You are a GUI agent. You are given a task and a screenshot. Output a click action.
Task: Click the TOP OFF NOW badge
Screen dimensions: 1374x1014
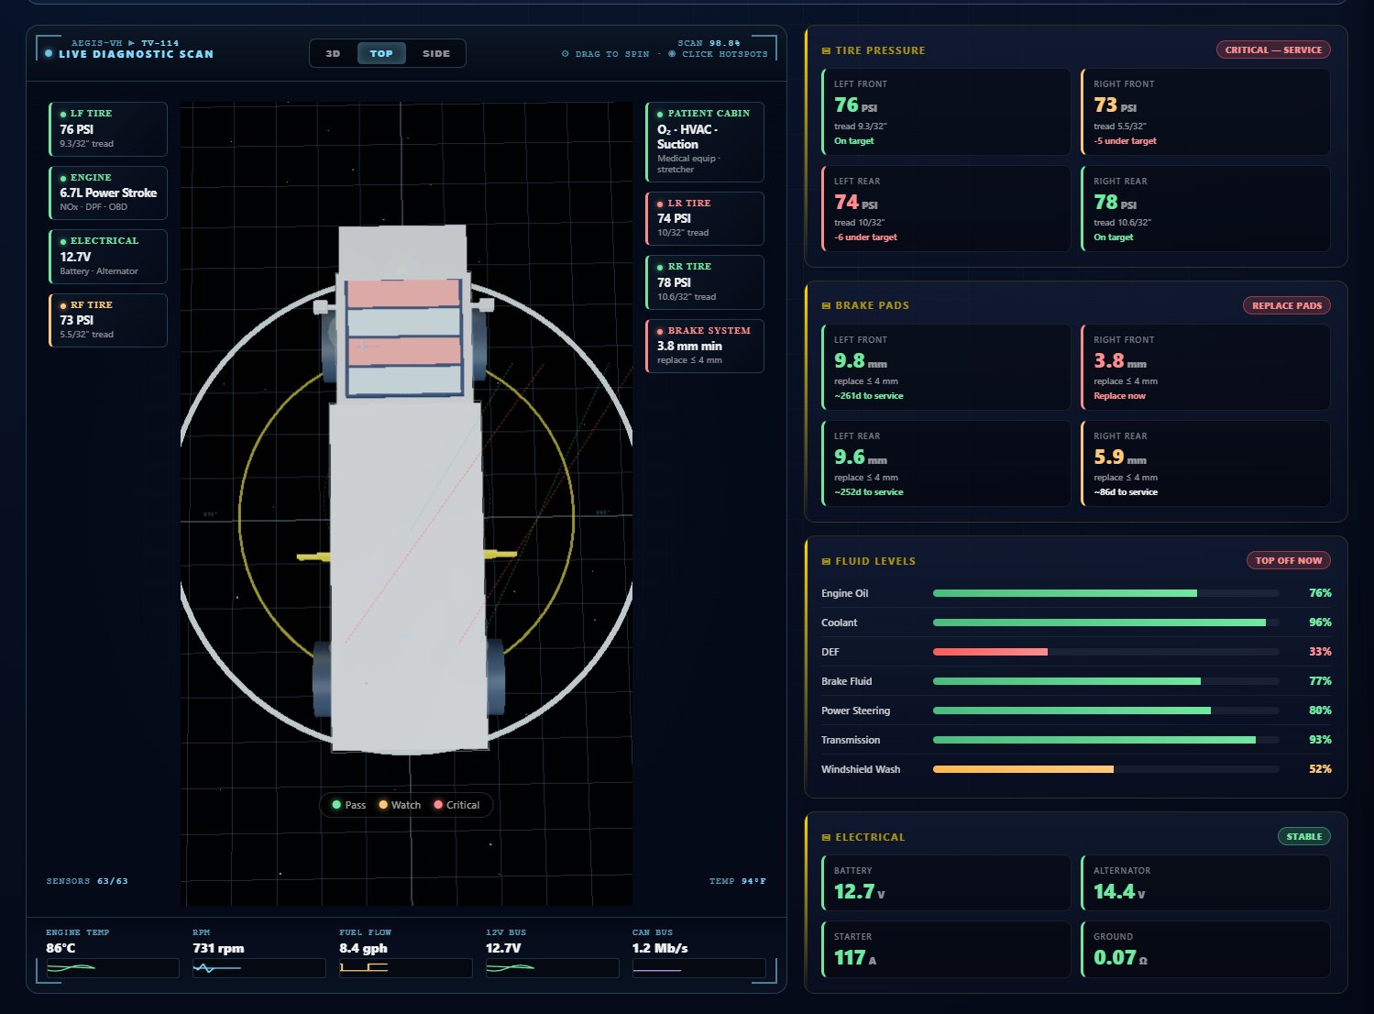[x=1289, y=560]
